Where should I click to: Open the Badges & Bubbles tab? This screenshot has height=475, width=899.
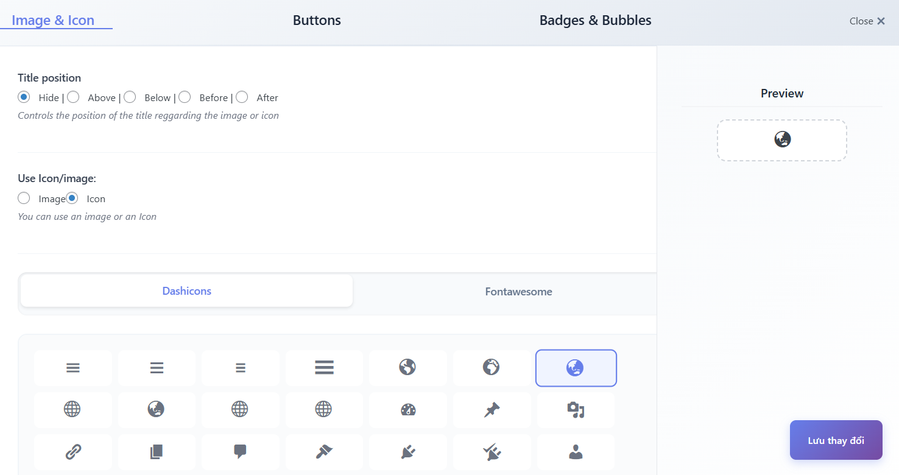point(595,20)
